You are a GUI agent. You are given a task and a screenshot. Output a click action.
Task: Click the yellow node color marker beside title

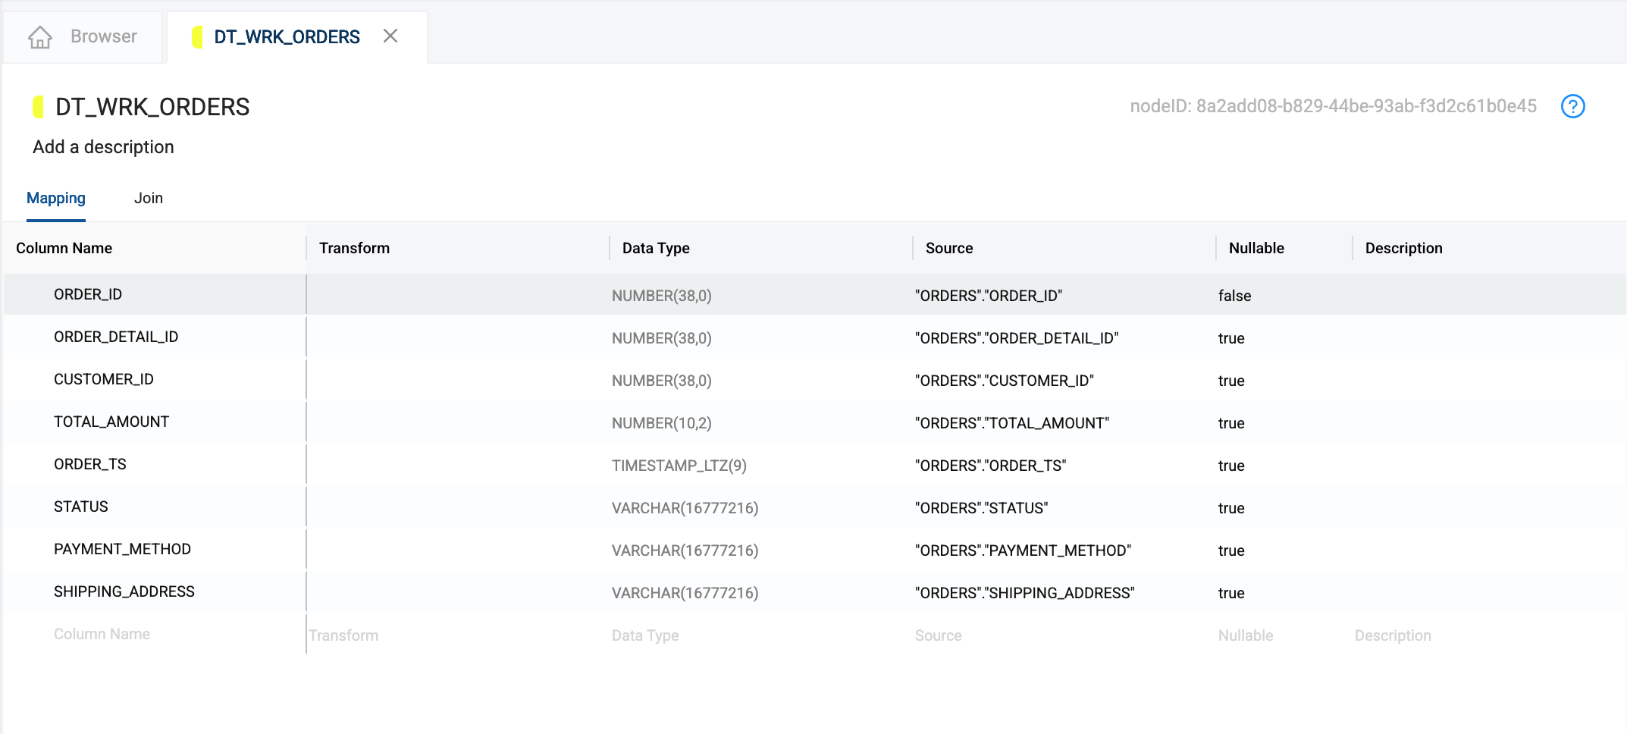(x=38, y=107)
